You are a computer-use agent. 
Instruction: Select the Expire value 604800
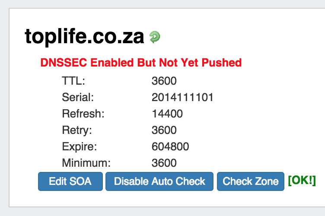(x=170, y=147)
